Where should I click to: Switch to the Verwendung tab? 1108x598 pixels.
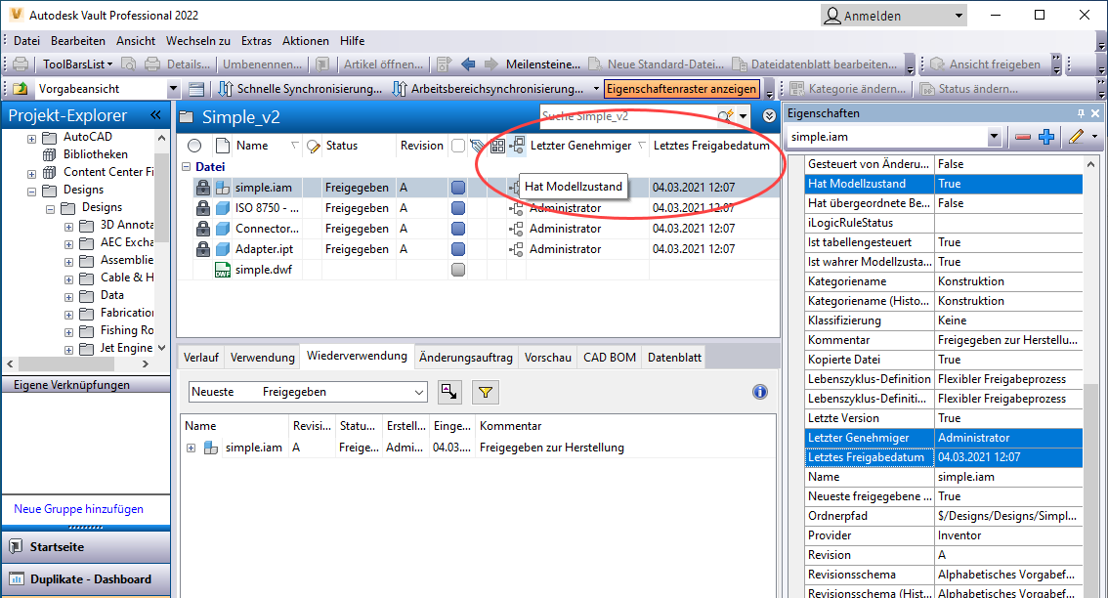pos(262,358)
